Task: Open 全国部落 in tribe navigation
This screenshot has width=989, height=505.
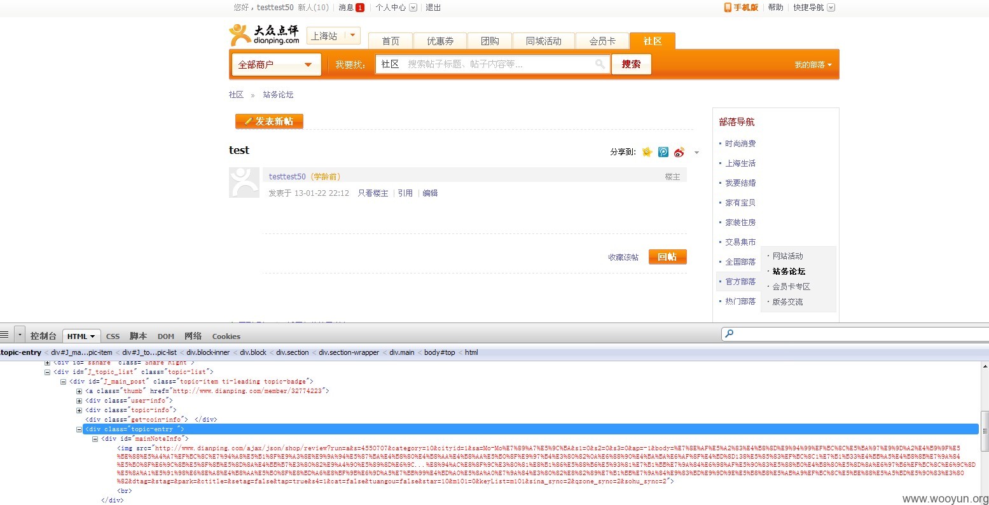Action: pyautogui.click(x=740, y=262)
